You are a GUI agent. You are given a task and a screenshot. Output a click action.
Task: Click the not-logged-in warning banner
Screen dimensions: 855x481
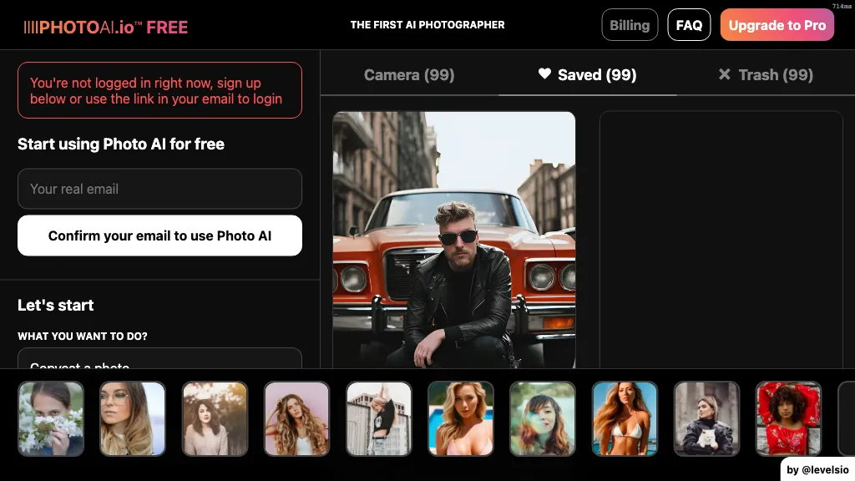point(159,89)
